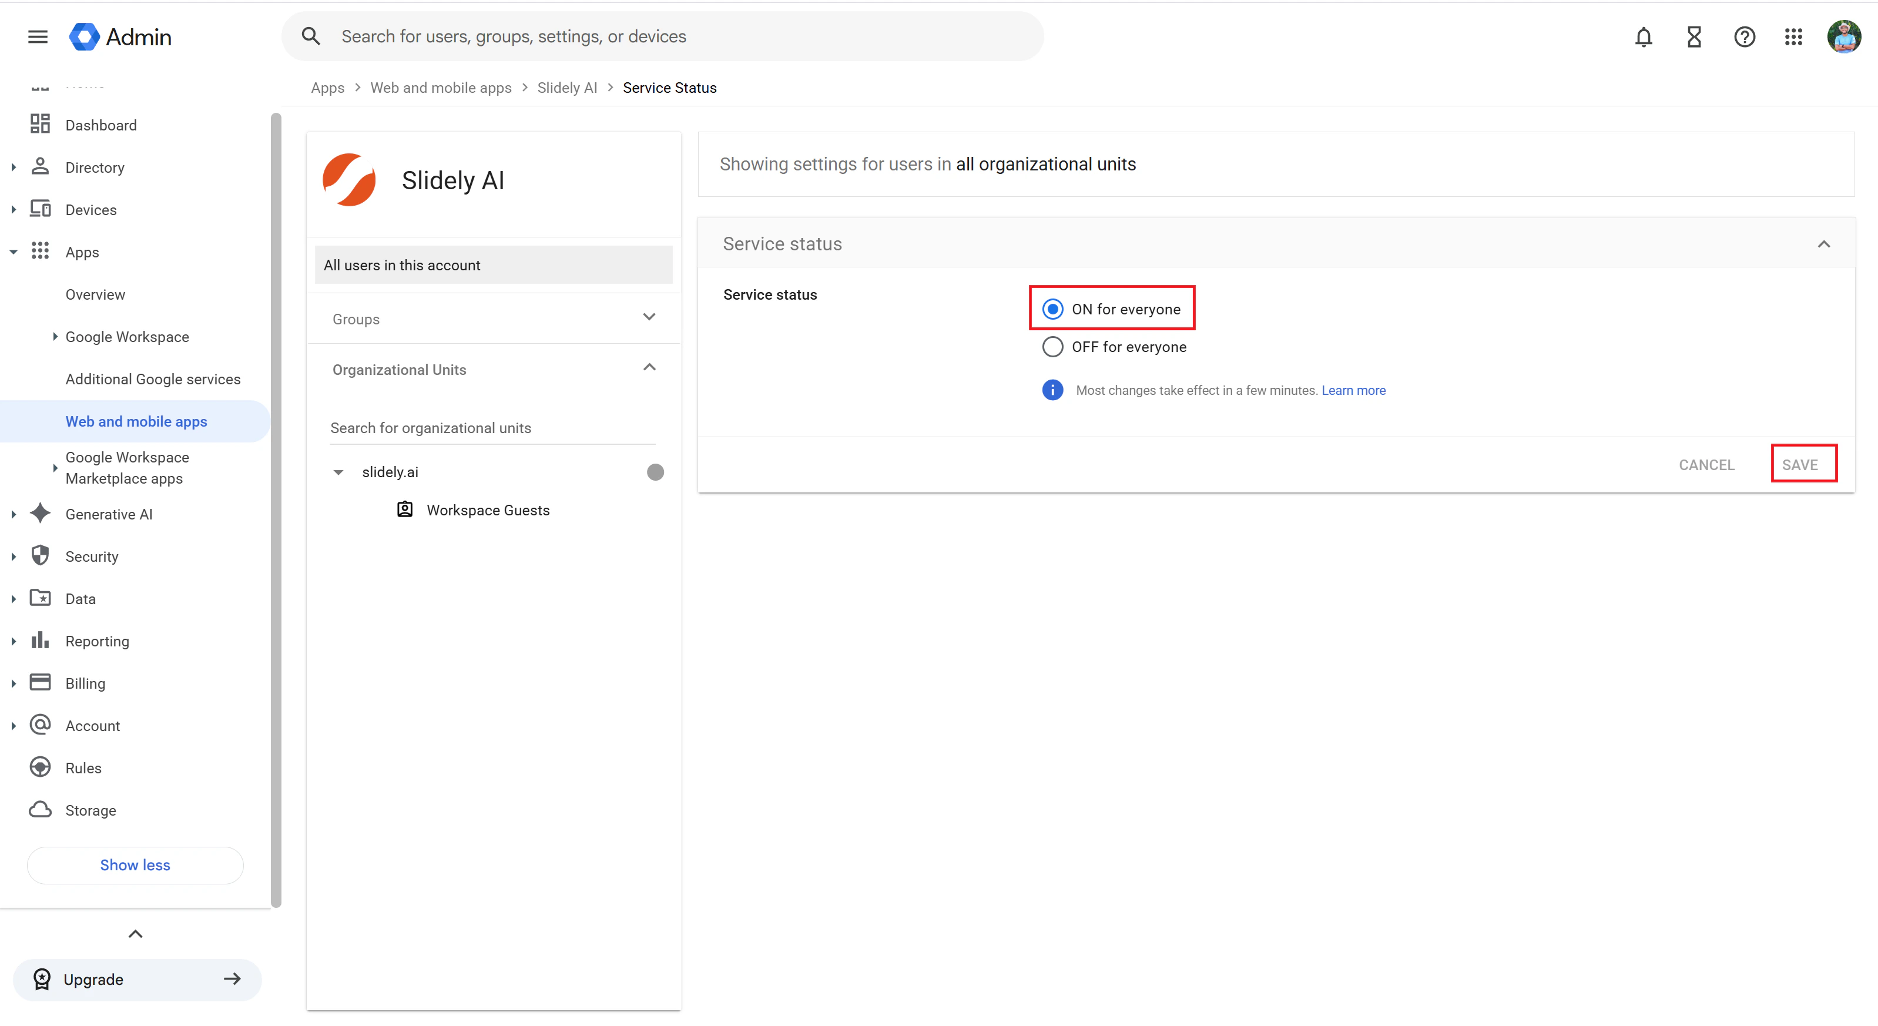The image size is (1878, 1026).
Task: Click the Account at-sign icon
Action: pyautogui.click(x=40, y=725)
